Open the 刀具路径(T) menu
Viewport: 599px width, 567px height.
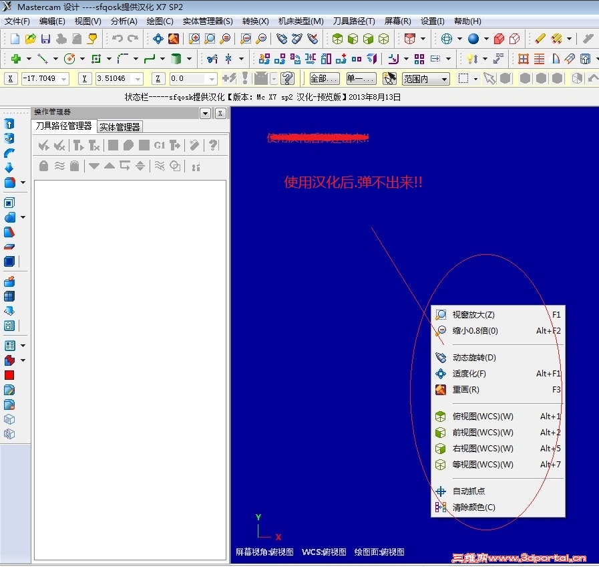click(x=354, y=21)
